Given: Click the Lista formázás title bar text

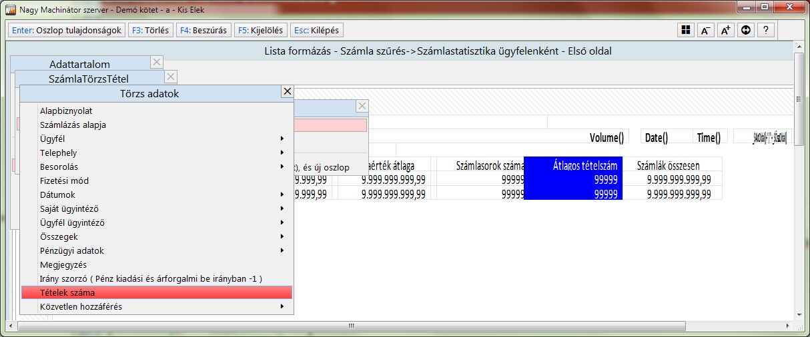Looking at the screenshot, I should [438, 51].
